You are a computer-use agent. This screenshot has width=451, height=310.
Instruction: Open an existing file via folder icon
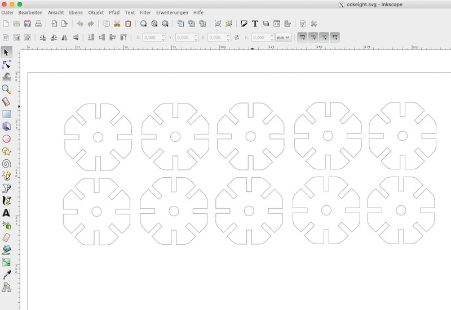[x=17, y=24]
